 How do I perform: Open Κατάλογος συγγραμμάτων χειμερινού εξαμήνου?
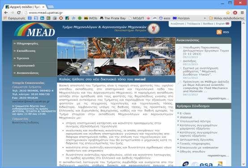point(198,127)
